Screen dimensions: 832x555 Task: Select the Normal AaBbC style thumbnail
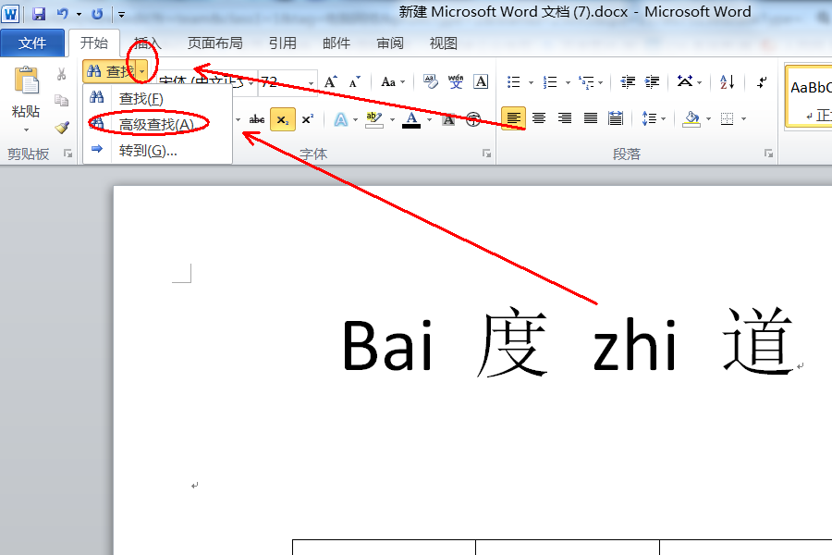tap(810, 97)
